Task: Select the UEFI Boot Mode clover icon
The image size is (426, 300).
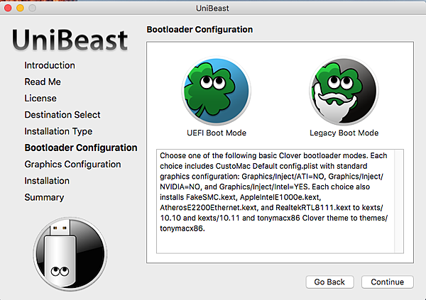Action: click(x=217, y=90)
